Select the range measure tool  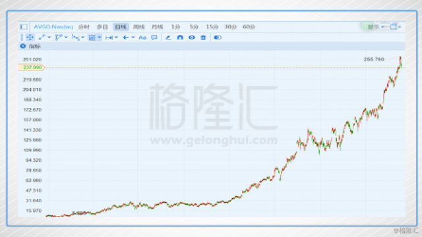(x=109, y=38)
